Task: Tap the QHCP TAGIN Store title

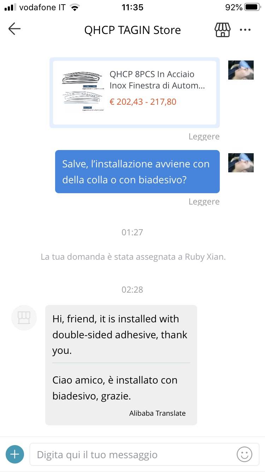Action: tap(132, 30)
